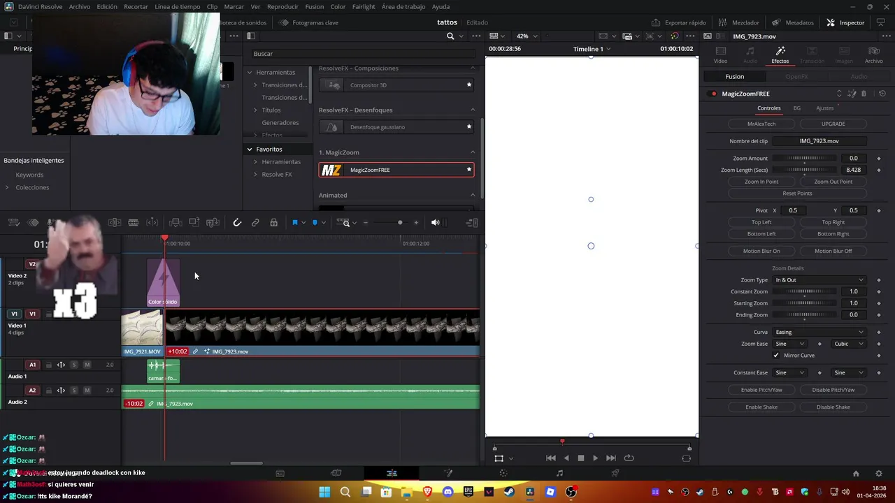Toggle the position lock padlock icon
This screenshot has height=503, width=895.
pos(273,223)
